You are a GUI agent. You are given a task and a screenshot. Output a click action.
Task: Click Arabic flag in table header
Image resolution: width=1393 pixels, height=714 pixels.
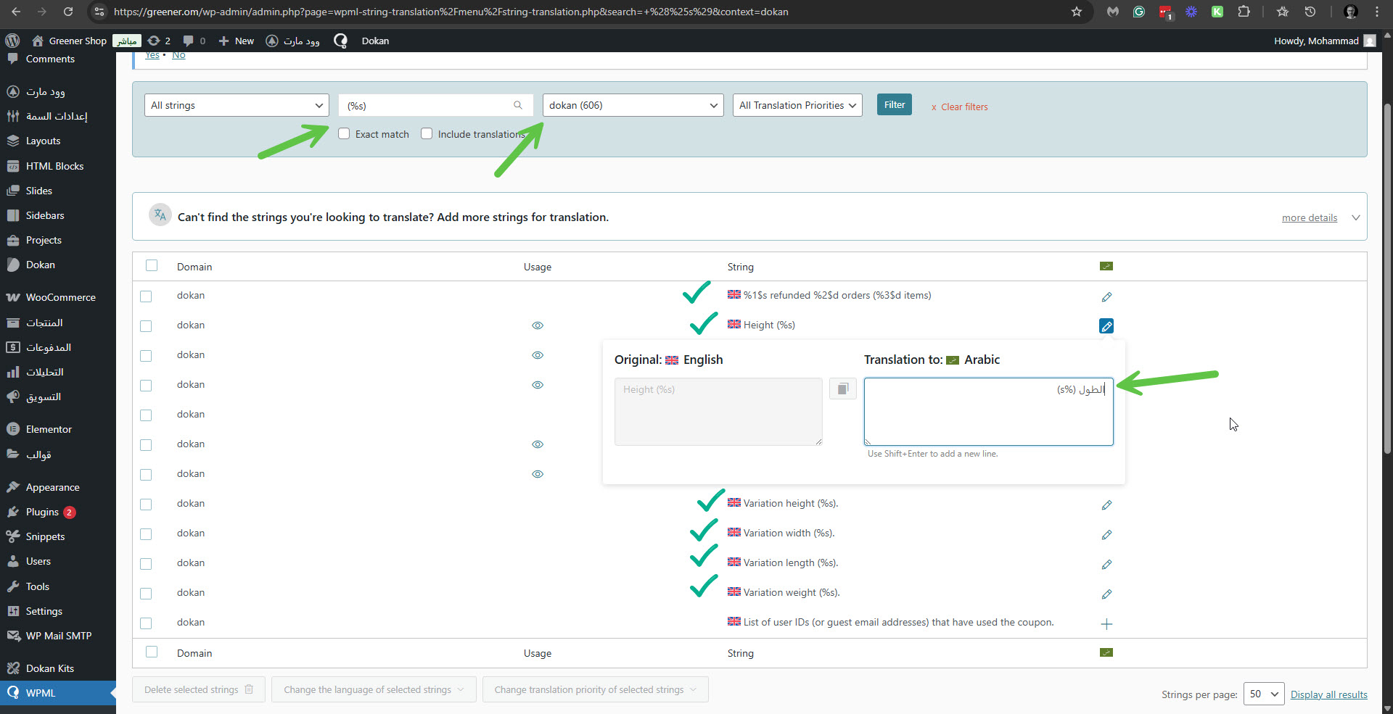pyautogui.click(x=1106, y=266)
